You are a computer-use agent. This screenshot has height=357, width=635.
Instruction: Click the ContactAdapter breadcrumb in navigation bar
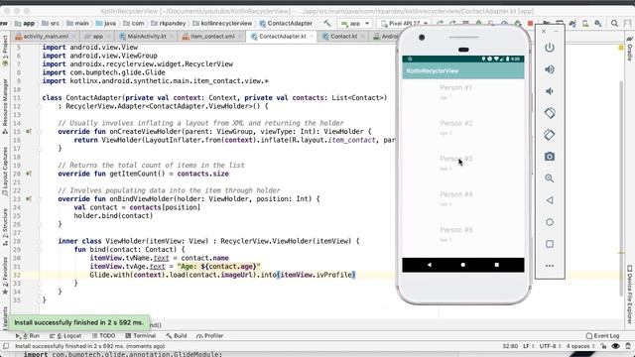pos(286,24)
